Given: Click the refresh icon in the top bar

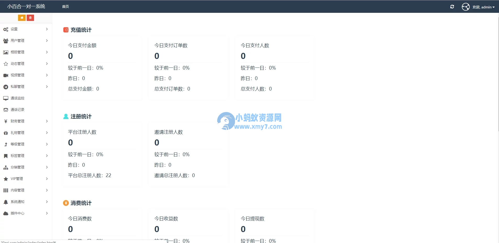Looking at the screenshot, I should click(452, 7).
